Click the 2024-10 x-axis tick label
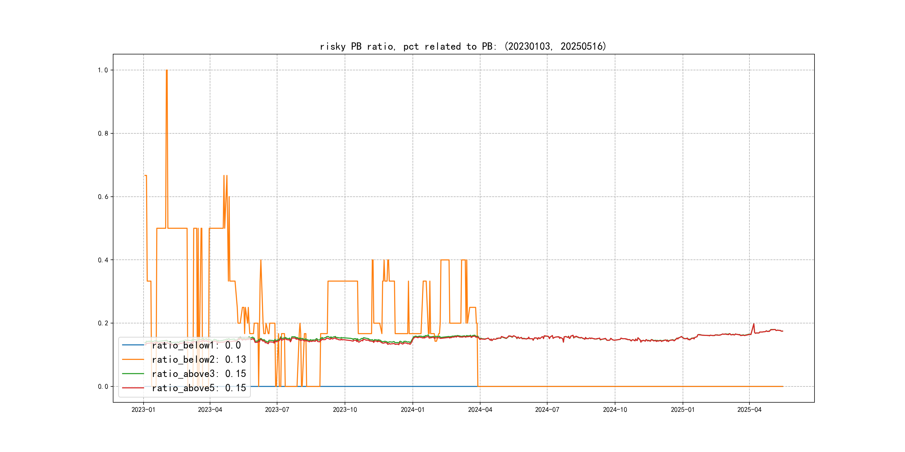 615,410
